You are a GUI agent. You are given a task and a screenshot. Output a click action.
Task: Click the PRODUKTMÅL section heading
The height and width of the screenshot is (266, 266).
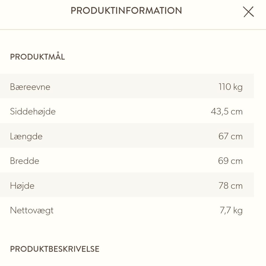tap(37, 57)
